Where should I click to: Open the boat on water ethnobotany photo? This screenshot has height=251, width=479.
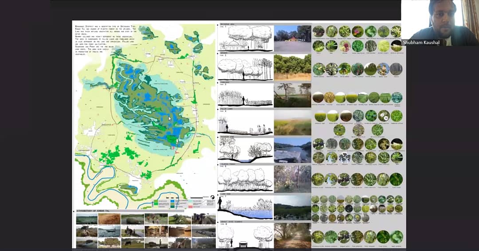(x=109, y=231)
